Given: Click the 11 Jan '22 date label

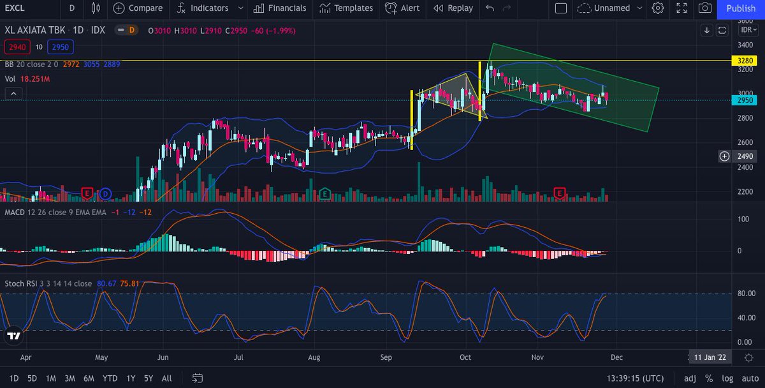Looking at the screenshot, I should pyautogui.click(x=710, y=357).
